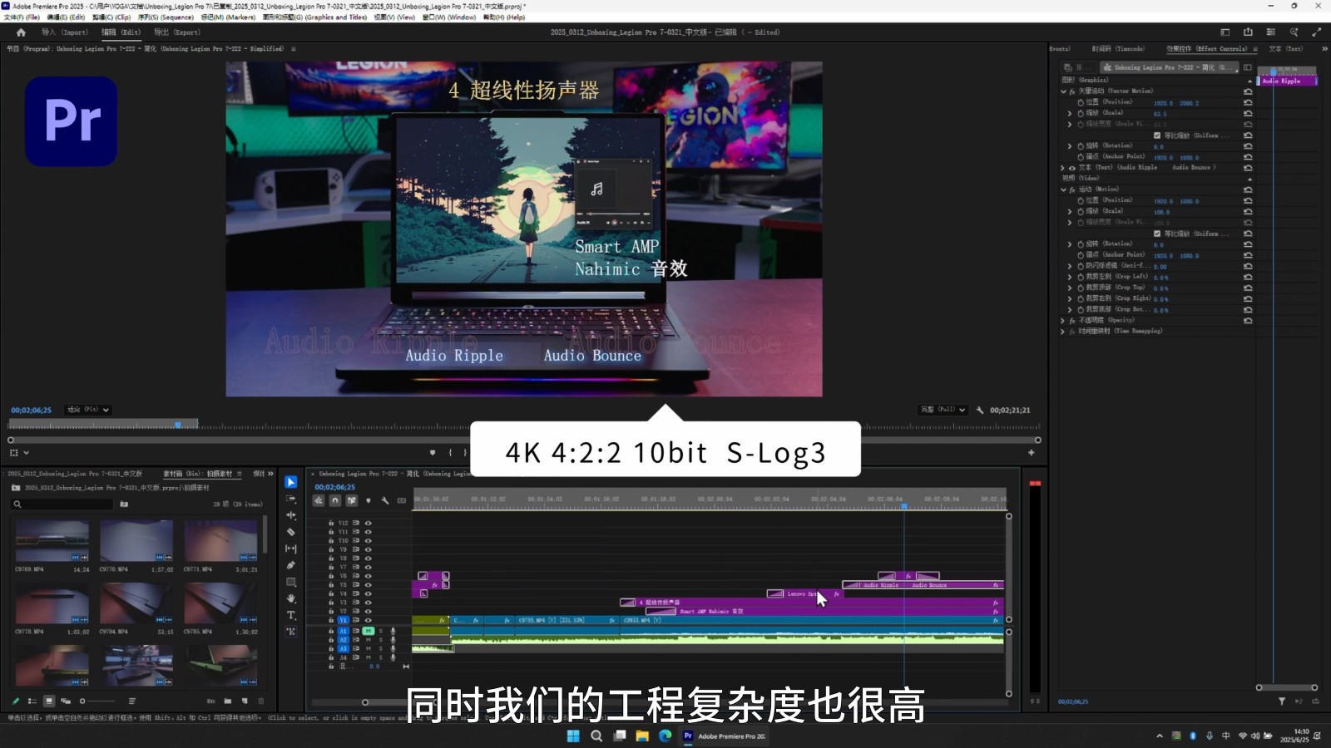The width and height of the screenshot is (1331, 748).
Task: Switch to the Import workspace
Action: pos(64,32)
